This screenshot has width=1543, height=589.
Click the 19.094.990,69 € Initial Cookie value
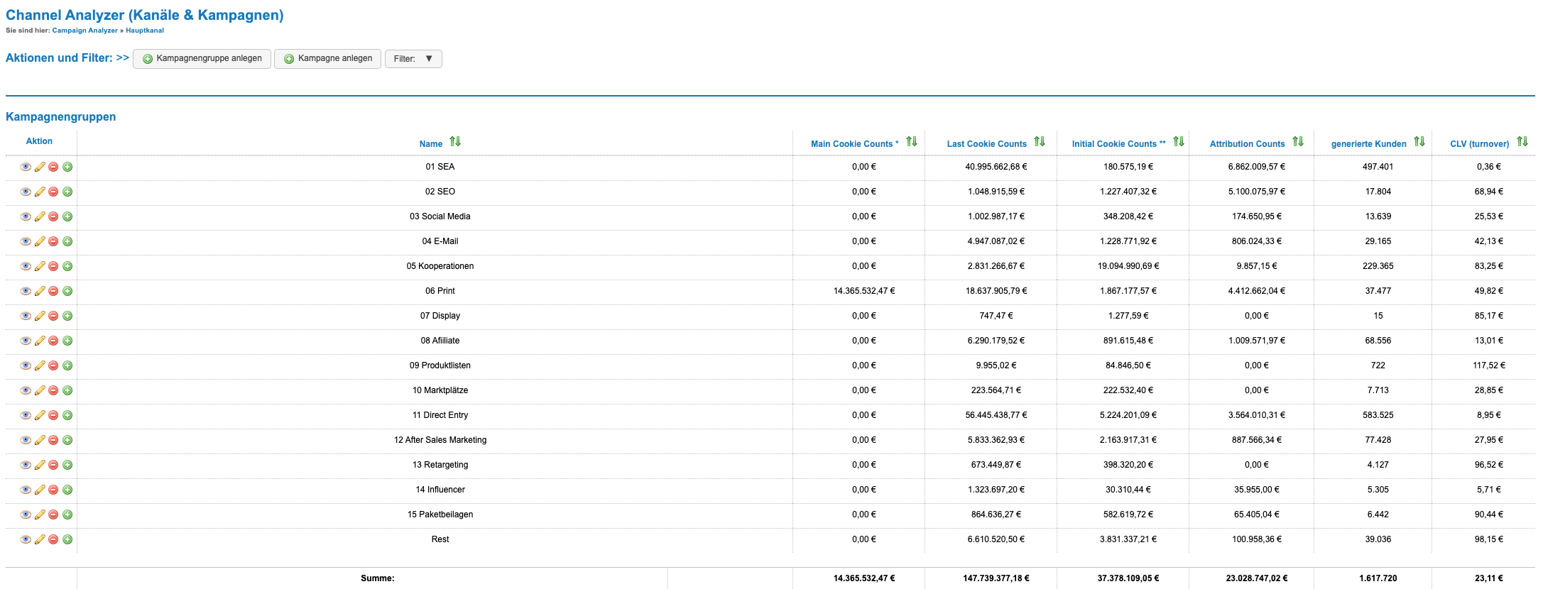(x=1128, y=266)
